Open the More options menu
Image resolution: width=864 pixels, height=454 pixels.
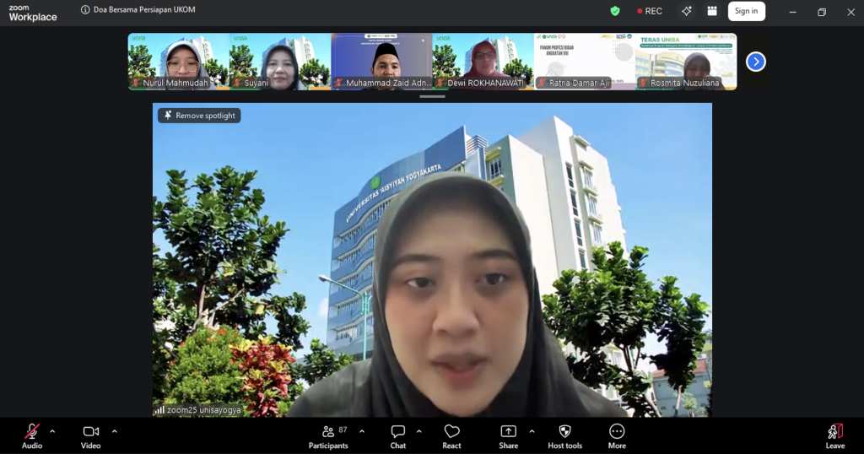tap(617, 435)
